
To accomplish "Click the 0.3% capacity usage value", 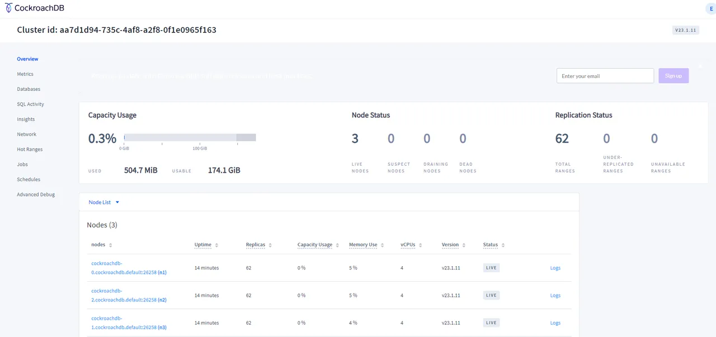I will (102, 138).
